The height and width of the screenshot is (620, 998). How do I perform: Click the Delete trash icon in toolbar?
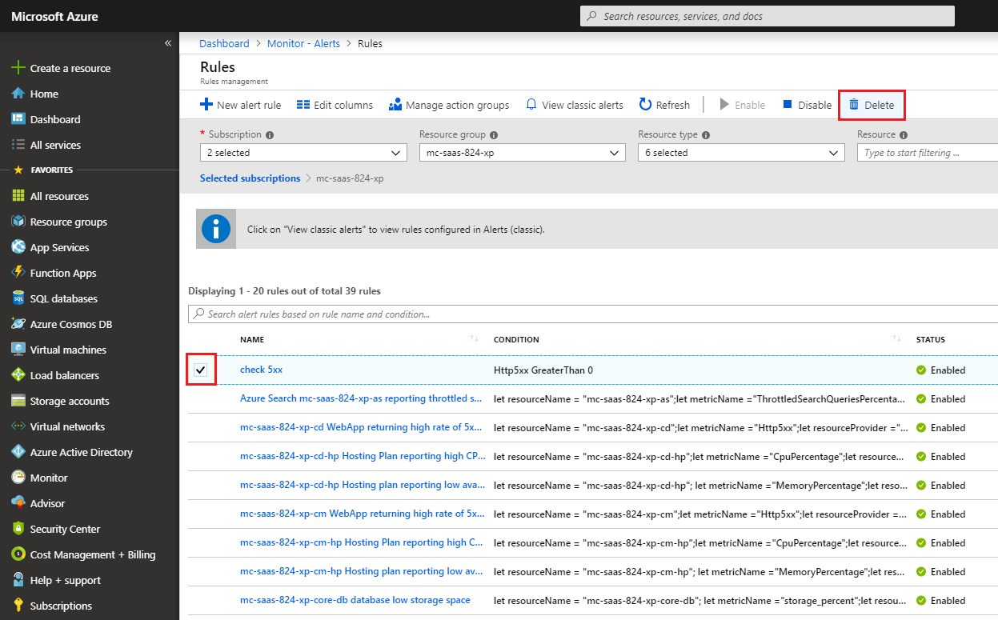(854, 105)
